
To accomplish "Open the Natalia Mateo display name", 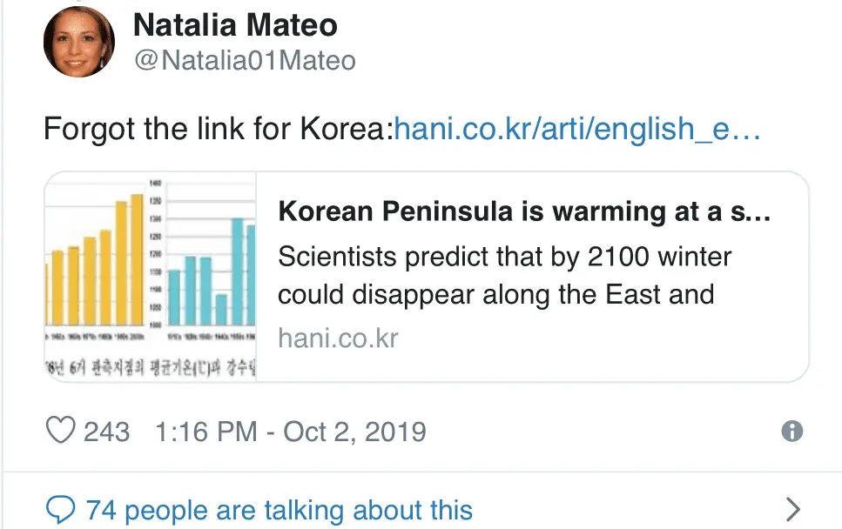I will 235,25.
